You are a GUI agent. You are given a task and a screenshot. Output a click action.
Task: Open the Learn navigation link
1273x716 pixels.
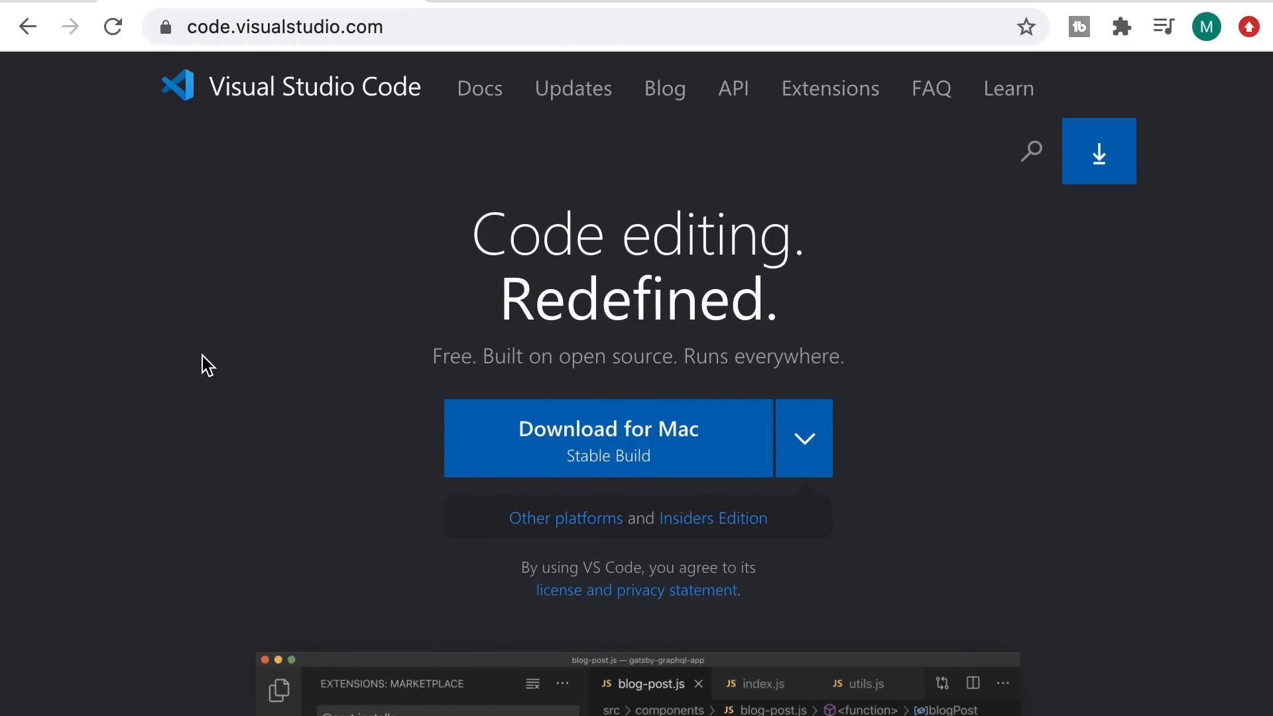click(x=1008, y=88)
